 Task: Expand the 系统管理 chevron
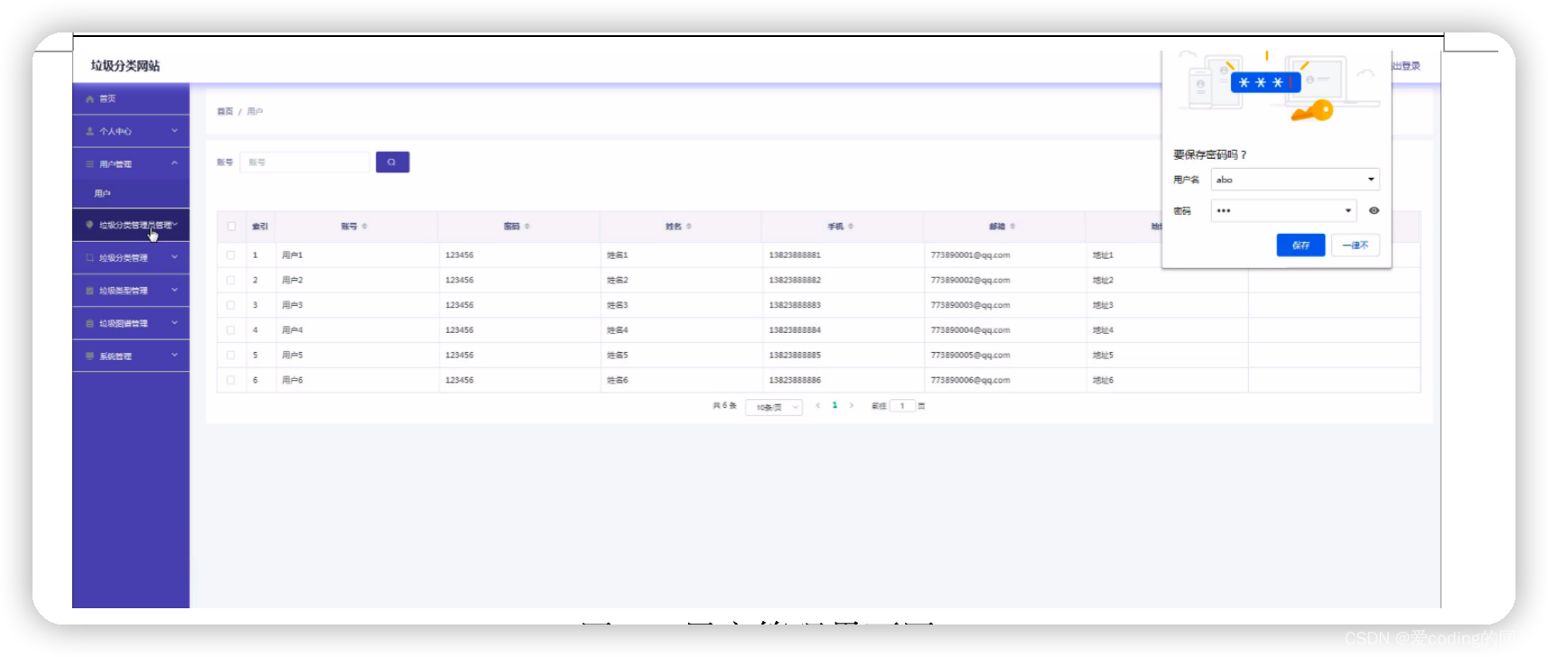174,355
